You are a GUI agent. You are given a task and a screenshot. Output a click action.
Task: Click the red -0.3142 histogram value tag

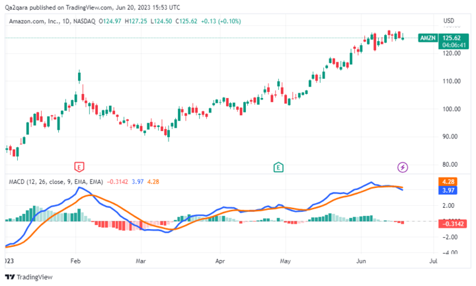(452, 224)
